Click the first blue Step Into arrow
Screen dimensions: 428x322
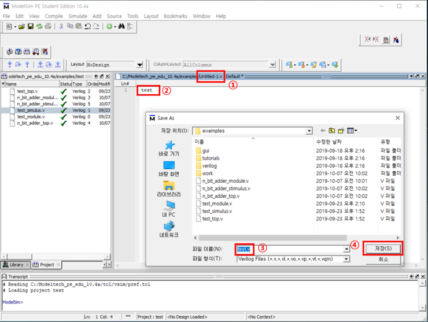[10, 64]
